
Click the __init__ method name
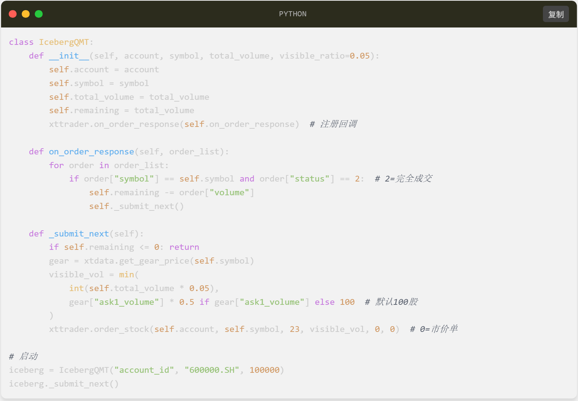click(69, 56)
